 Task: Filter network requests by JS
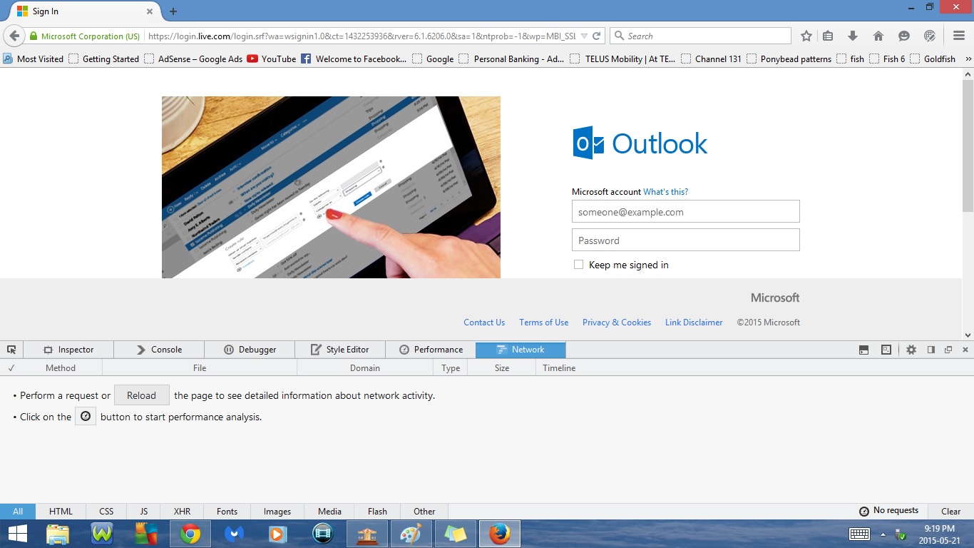click(144, 511)
